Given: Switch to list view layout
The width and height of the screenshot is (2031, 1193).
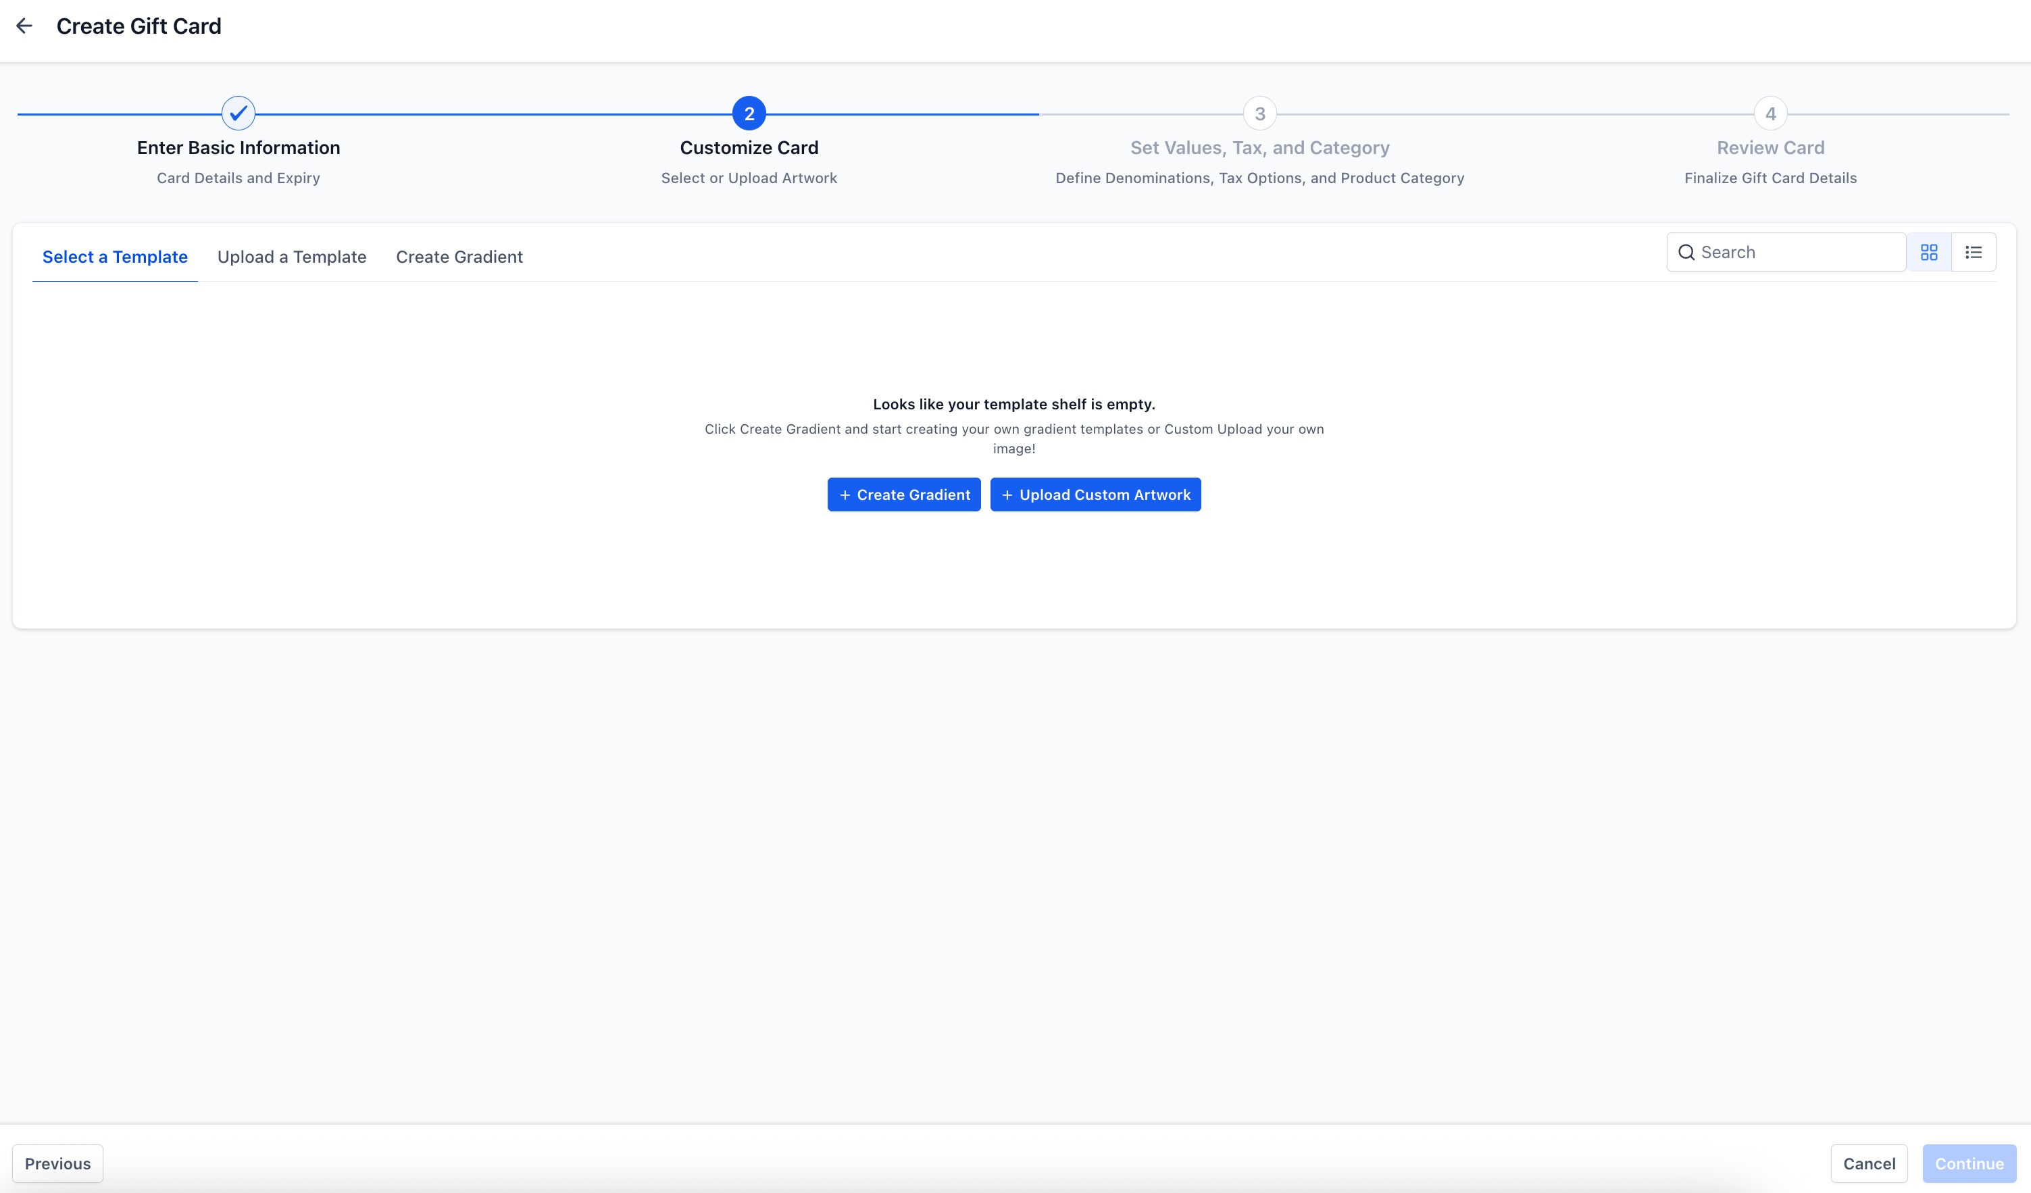Looking at the screenshot, I should (x=1973, y=252).
